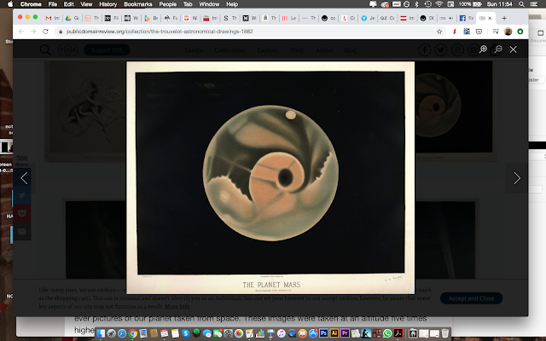Click the Sun 11:54 clock
This screenshot has width=546, height=341.
tap(500, 4)
